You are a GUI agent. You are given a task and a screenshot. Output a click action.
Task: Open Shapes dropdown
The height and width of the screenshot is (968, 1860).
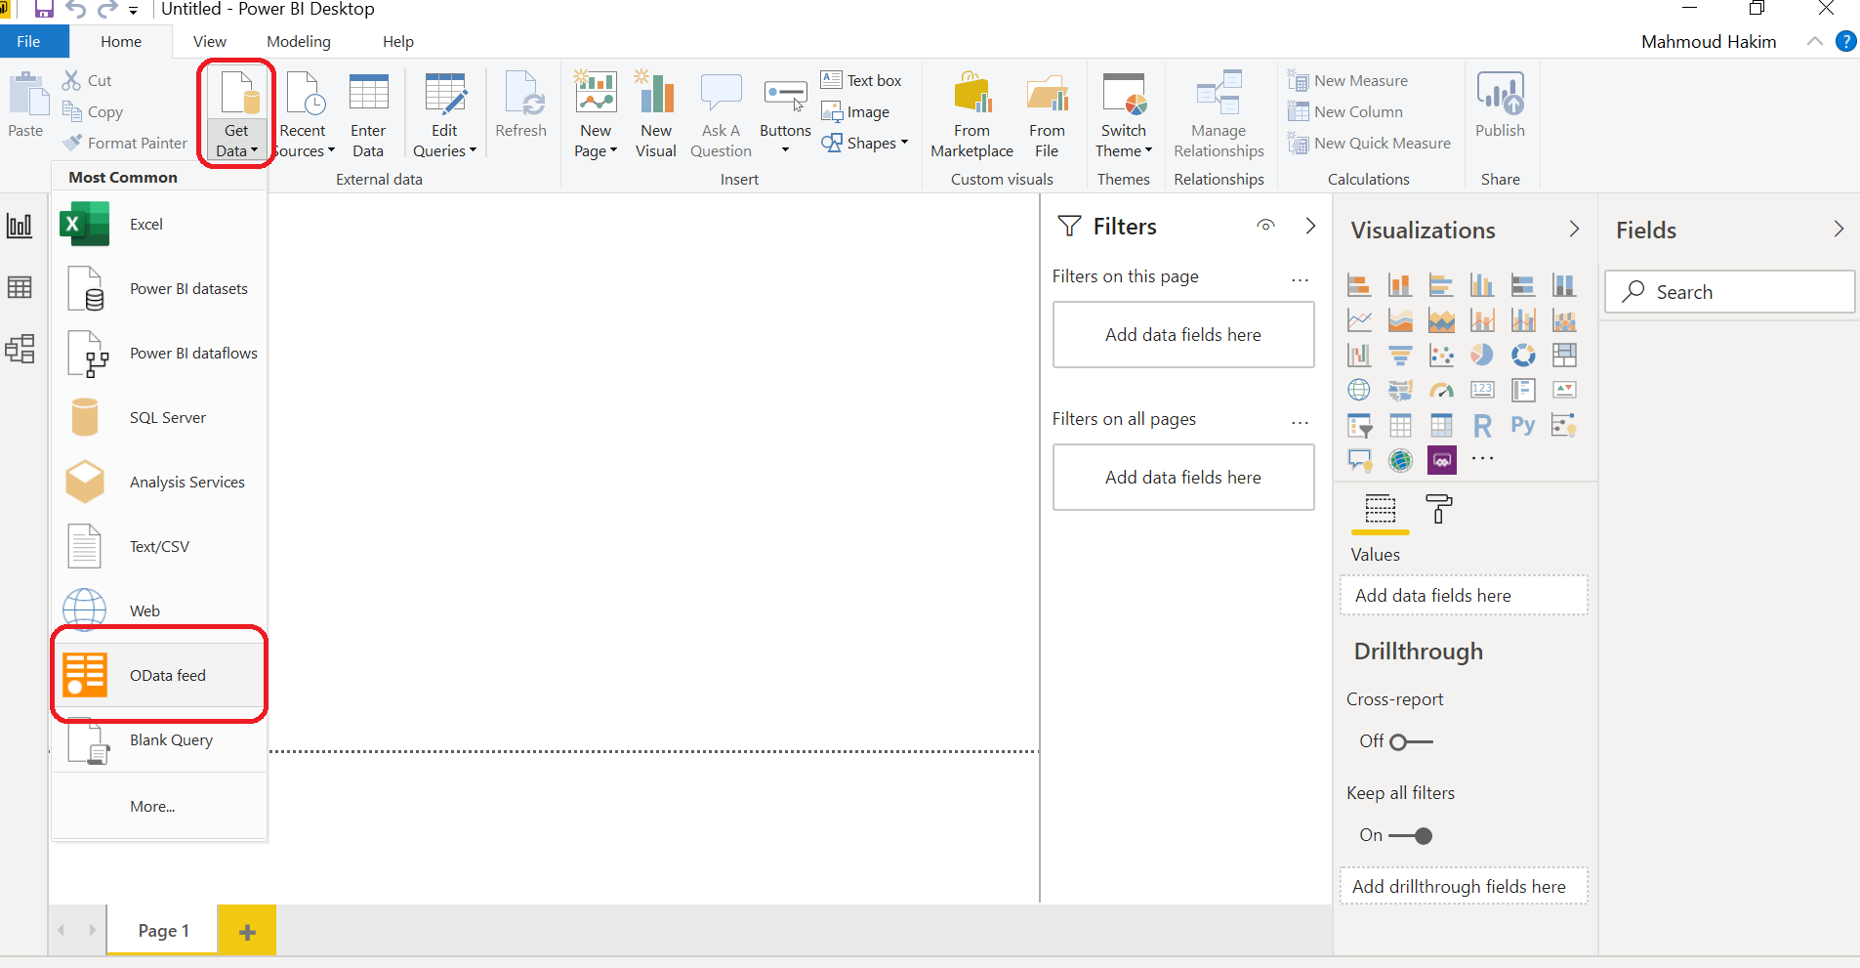click(x=865, y=143)
